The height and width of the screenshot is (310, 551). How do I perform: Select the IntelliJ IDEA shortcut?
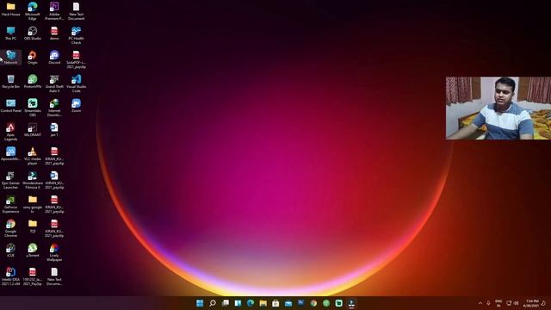[x=10, y=276]
